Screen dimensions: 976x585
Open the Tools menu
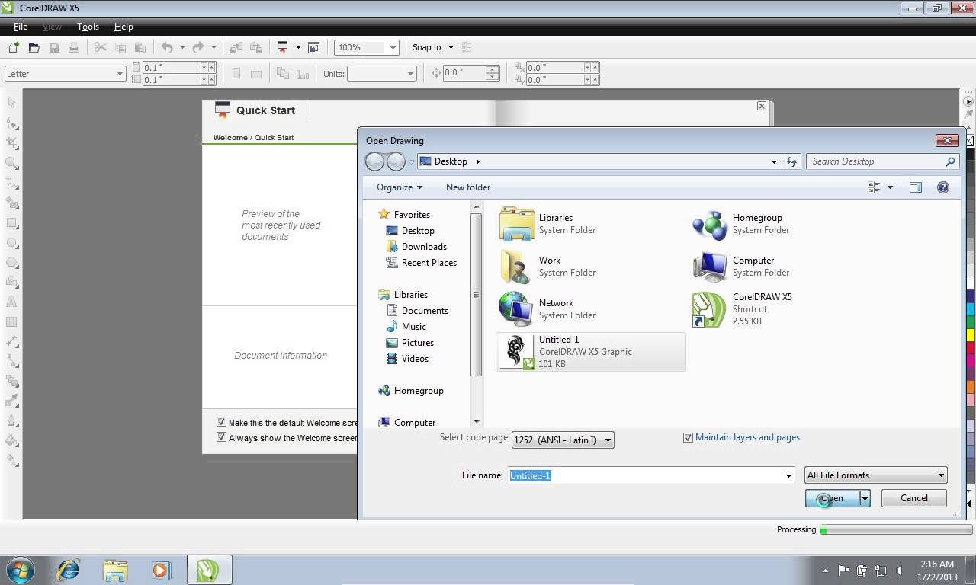point(88,26)
